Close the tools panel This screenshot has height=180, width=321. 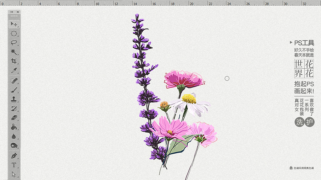click(18, 12)
